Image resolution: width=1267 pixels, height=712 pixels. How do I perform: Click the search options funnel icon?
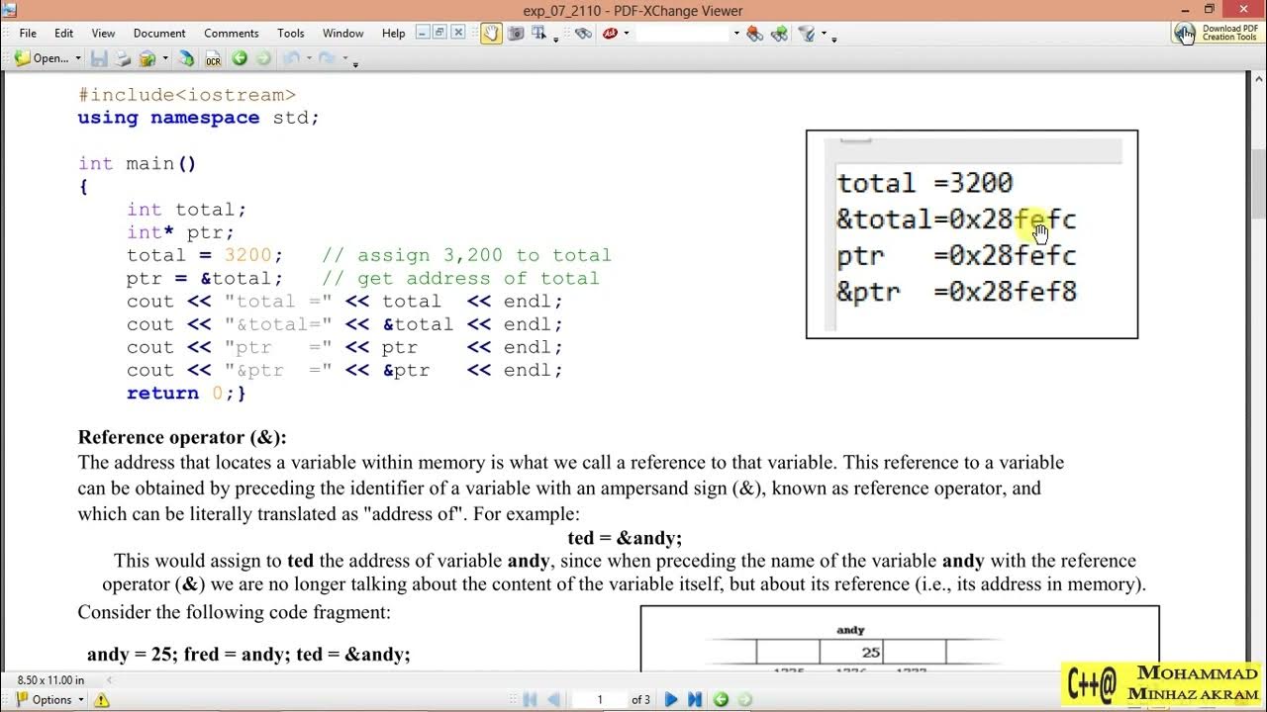(806, 33)
